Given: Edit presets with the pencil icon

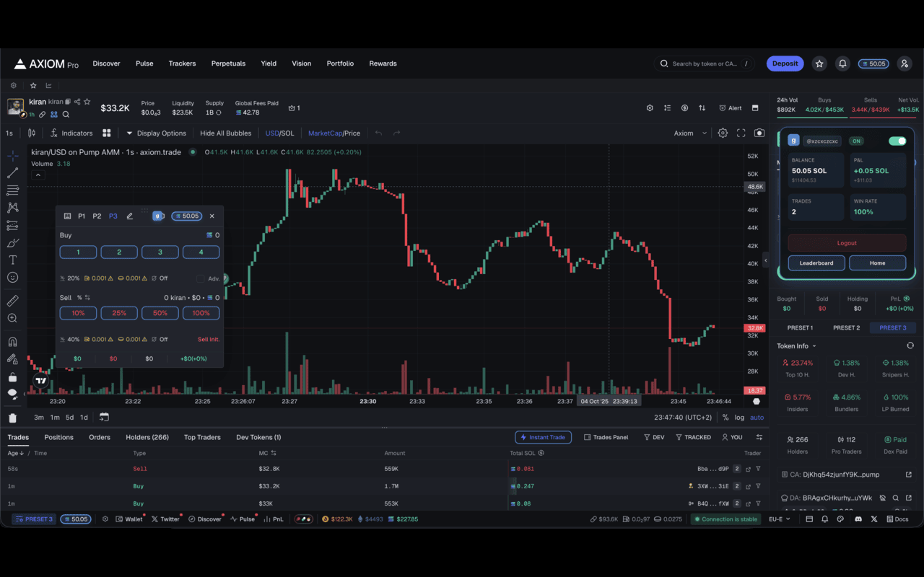Looking at the screenshot, I should [x=130, y=216].
